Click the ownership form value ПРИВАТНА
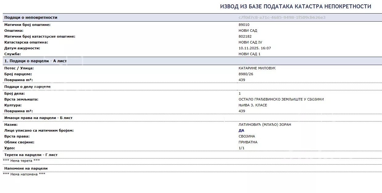 248,142
